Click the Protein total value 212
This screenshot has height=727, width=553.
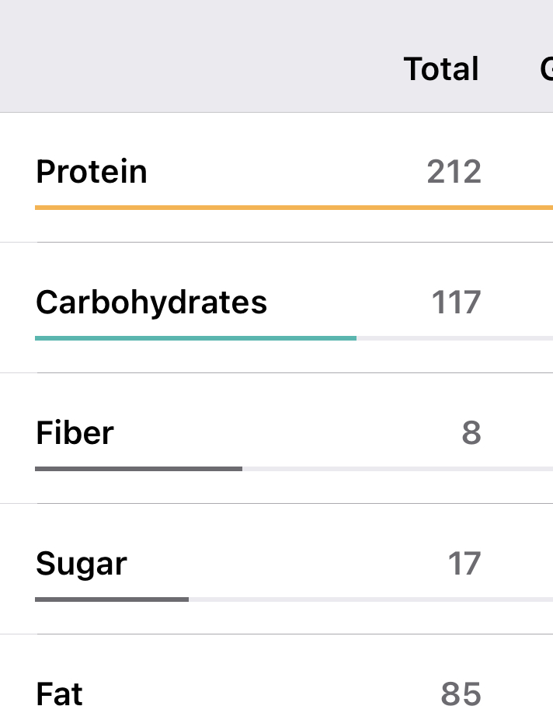pyautogui.click(x=454, y=172)
